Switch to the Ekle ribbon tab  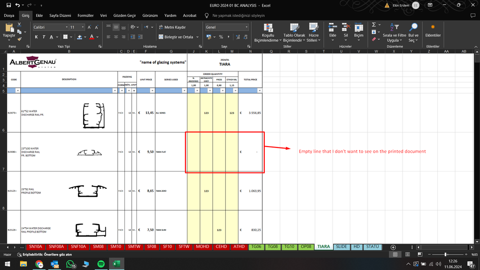39,15
